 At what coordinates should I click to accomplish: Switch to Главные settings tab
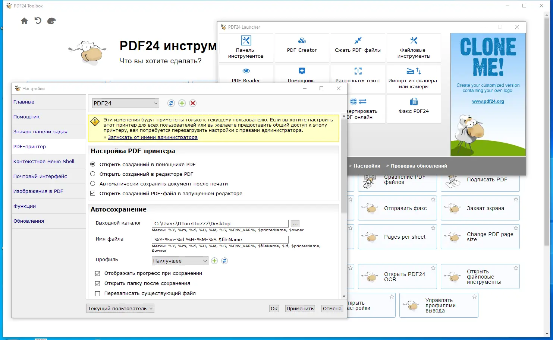tap(49, 102)
